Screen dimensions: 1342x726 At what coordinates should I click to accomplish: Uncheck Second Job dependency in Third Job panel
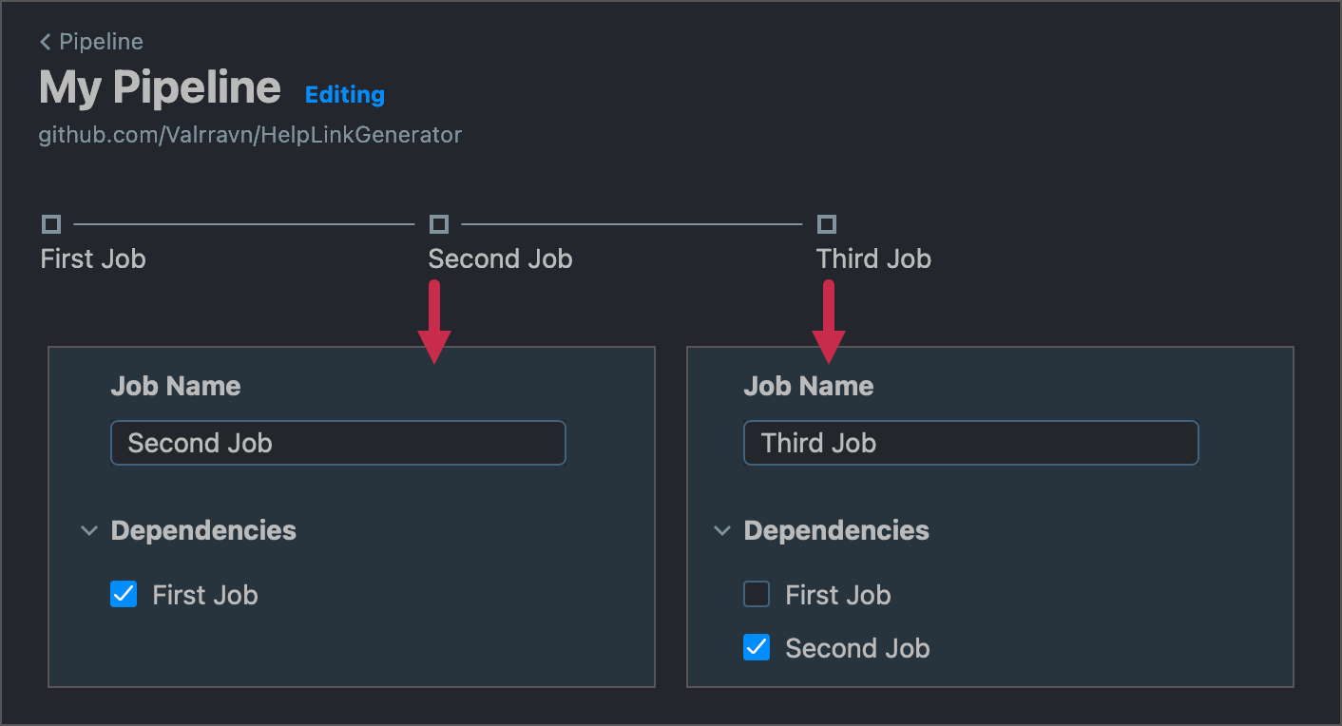click(757, 648)
